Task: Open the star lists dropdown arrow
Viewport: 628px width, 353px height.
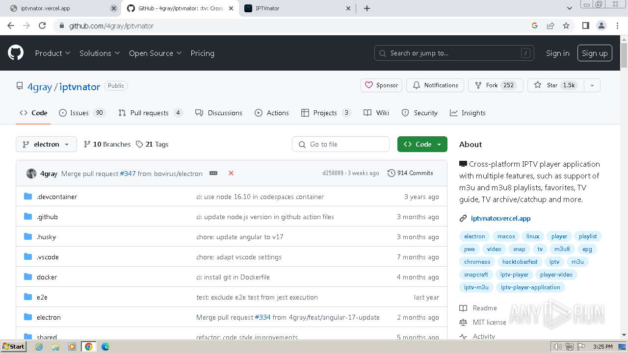Action: click(592, 85)
